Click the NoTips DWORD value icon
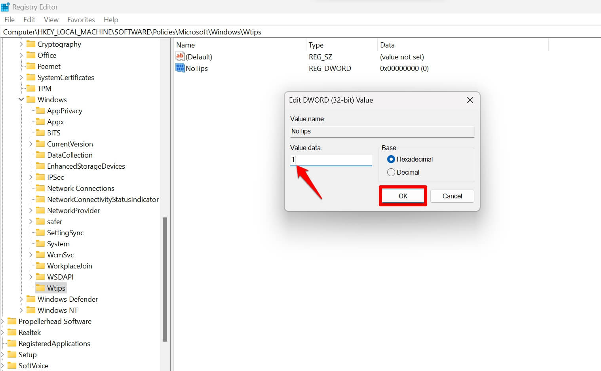The height and width of the screenshot is (371, 601). point(180,68)
